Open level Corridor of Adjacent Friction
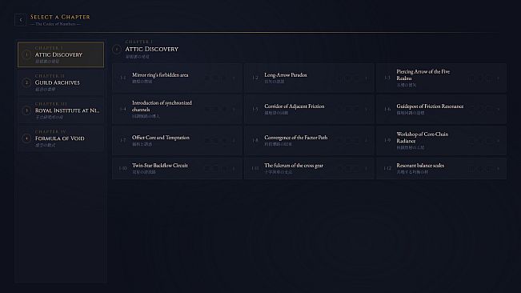 pyautogui.click(x=310, y=110)
